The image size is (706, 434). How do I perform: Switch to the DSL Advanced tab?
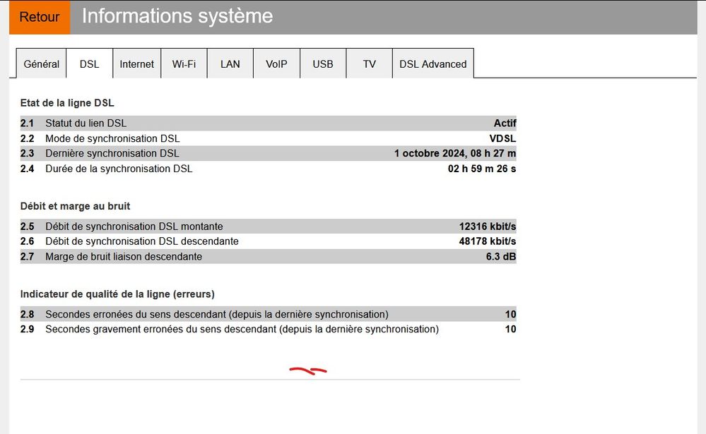433,64
